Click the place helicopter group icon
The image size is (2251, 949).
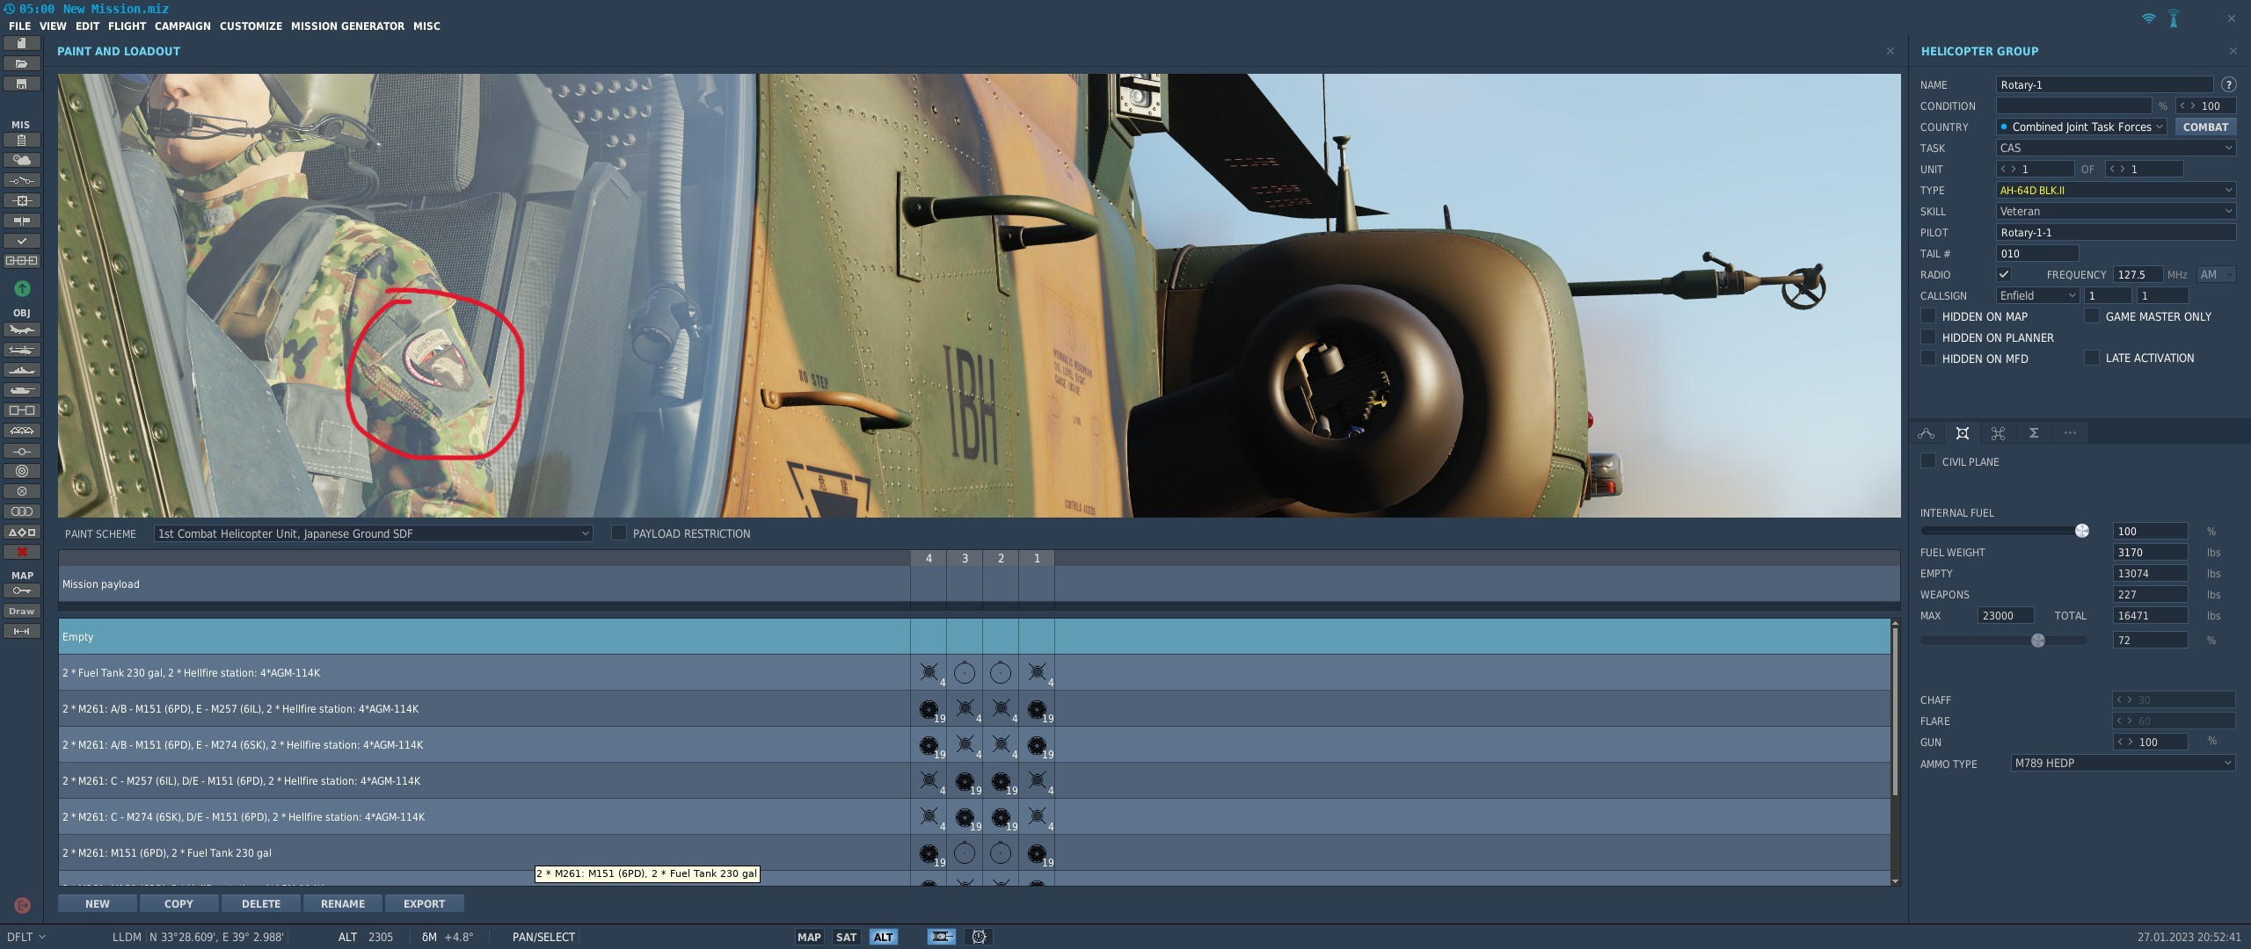[22, 350]
